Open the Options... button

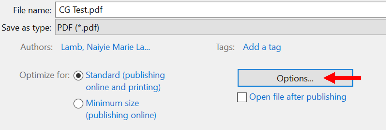295,78
